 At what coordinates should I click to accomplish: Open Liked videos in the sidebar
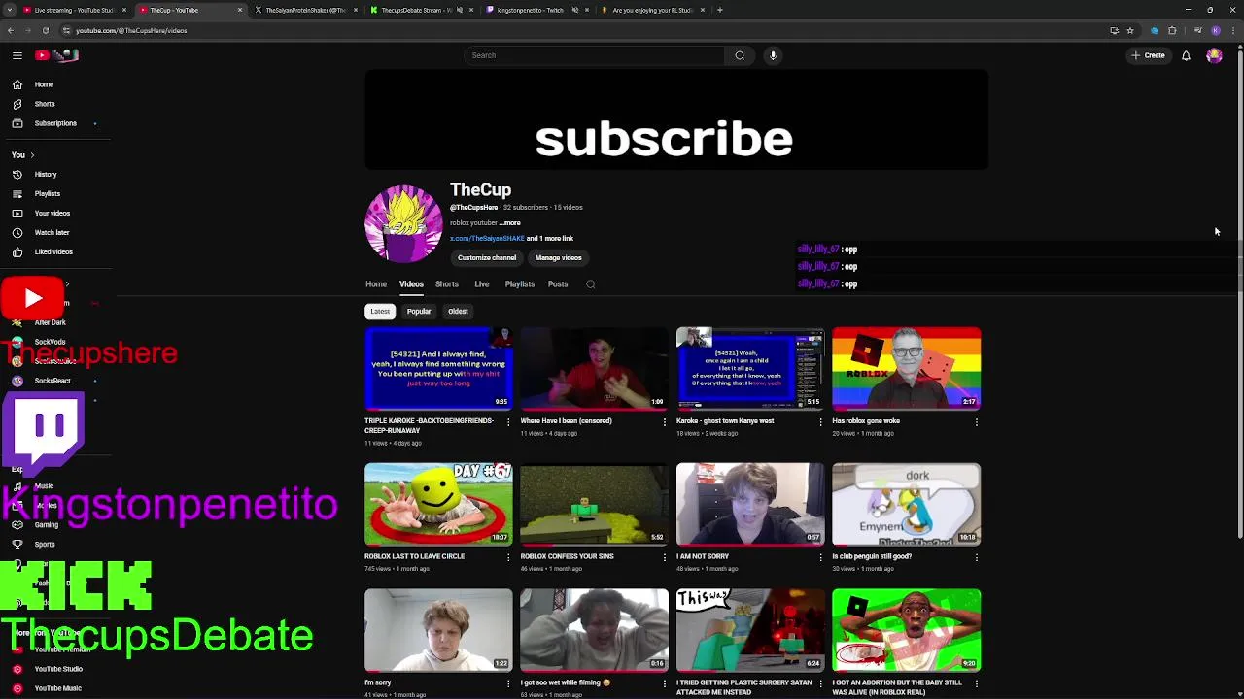(54, 252)
